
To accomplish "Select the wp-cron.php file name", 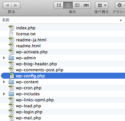I will pyautogui.click(x=29, y=88).
